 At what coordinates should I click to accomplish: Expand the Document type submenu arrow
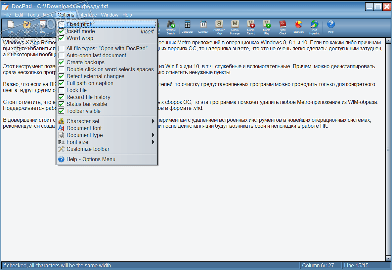[153, 135]
